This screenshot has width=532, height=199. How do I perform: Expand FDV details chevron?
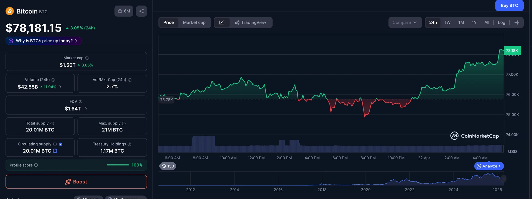[x=86, y=109]
